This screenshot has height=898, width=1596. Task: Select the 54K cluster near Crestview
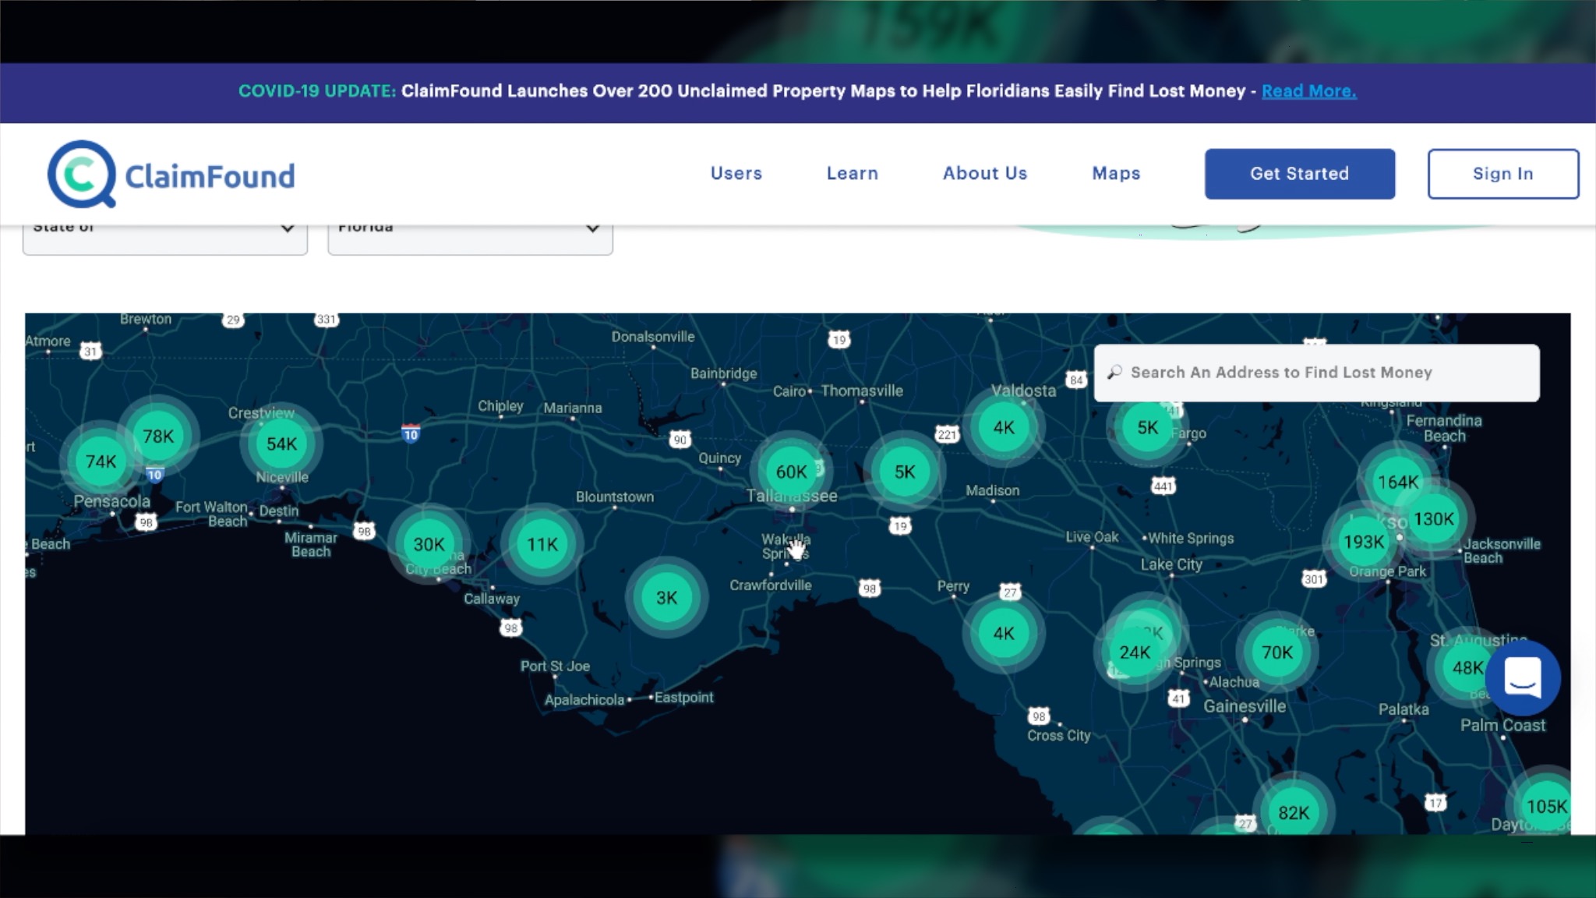[281, 444]
